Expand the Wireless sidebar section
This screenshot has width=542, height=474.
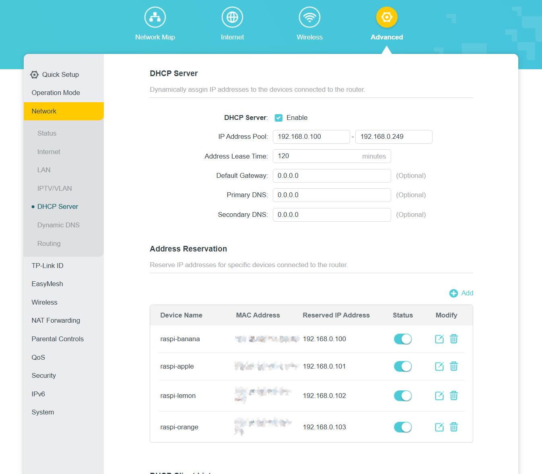(44, 302)
